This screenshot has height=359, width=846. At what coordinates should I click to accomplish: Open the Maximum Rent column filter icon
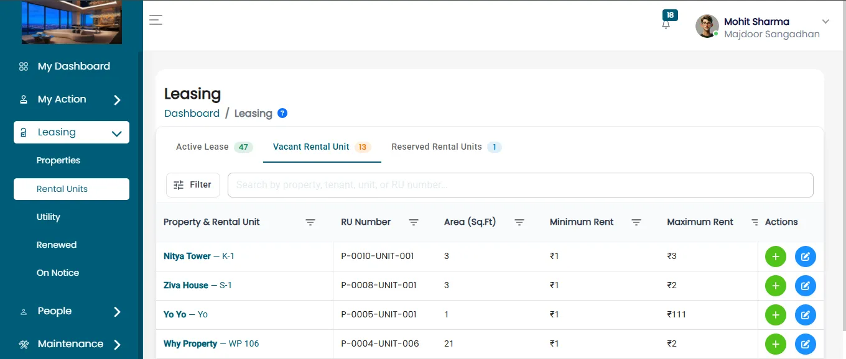pos(755,222)
